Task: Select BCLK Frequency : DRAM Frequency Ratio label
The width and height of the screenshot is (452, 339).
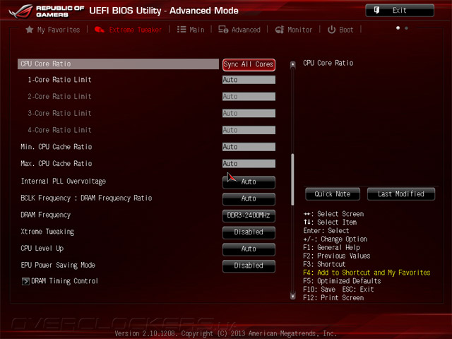Action: (x=86, y=198)
